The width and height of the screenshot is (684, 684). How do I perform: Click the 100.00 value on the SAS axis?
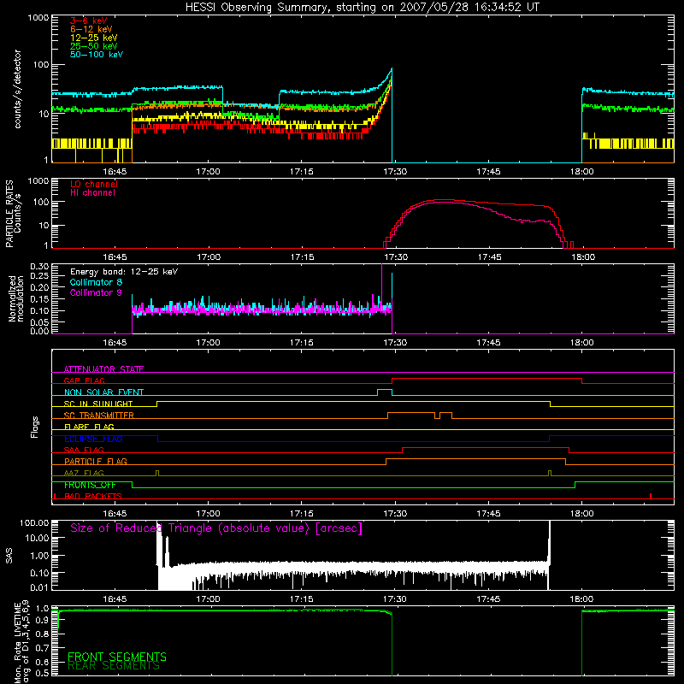point(34,522)
